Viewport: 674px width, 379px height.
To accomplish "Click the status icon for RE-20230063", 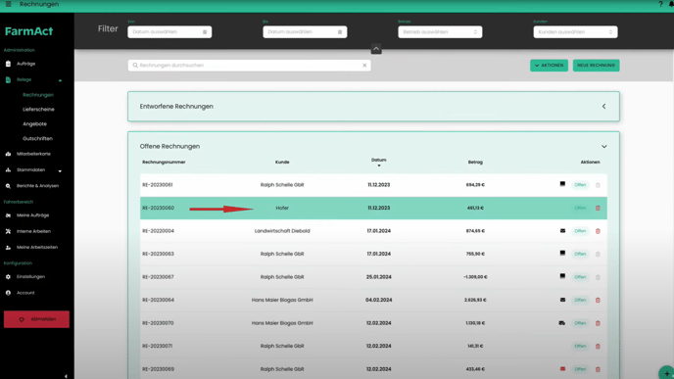I will click(562, 253).
